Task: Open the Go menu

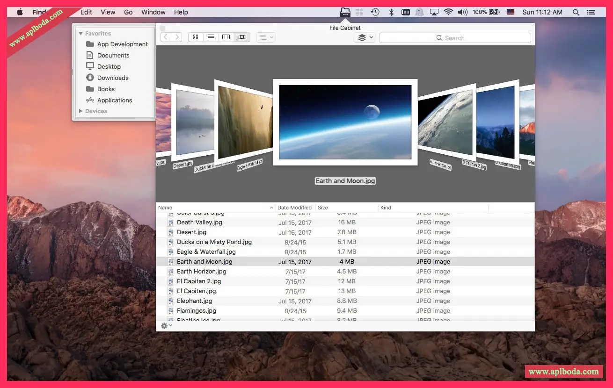Action: (128, 12)
